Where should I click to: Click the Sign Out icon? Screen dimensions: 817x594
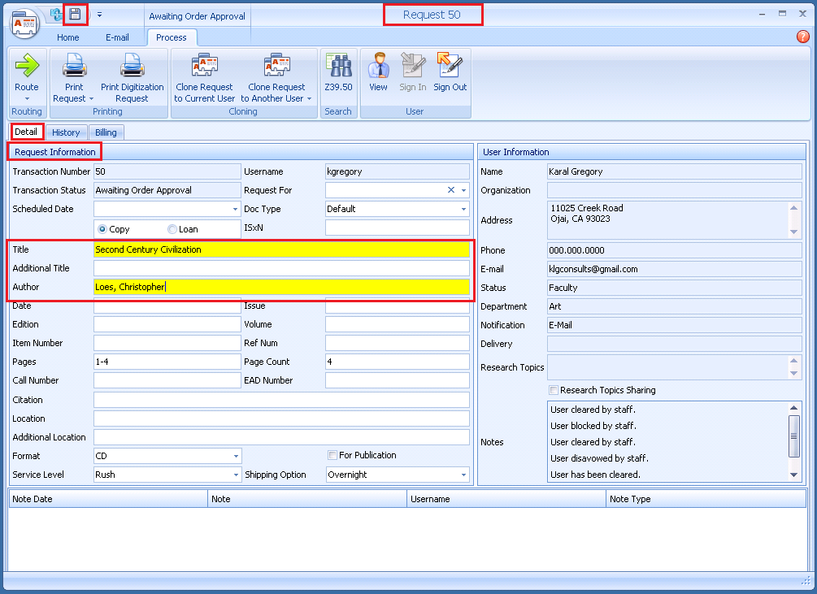[x=450, y=66]
